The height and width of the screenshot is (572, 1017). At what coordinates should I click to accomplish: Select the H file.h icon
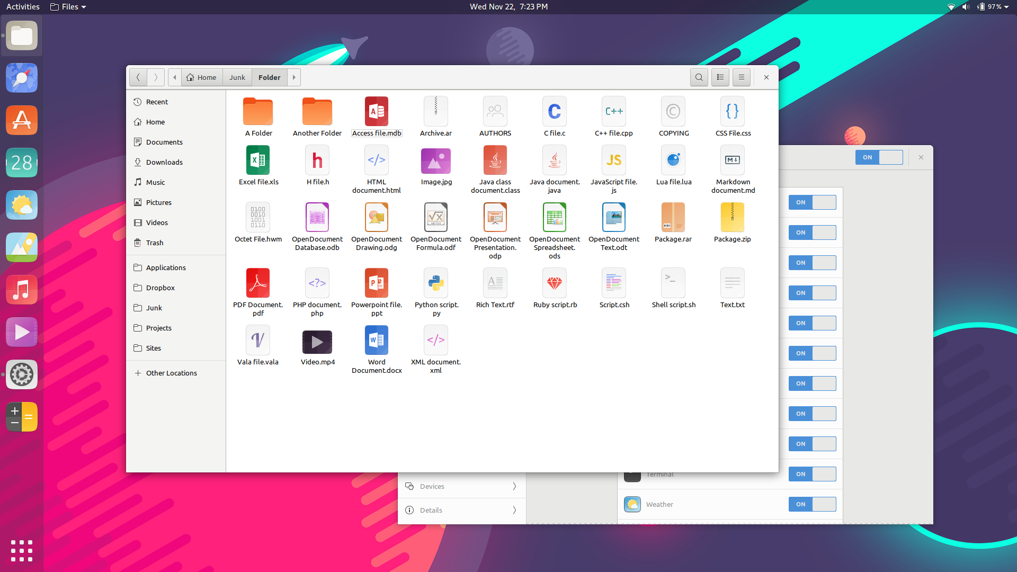coord(317,160)
